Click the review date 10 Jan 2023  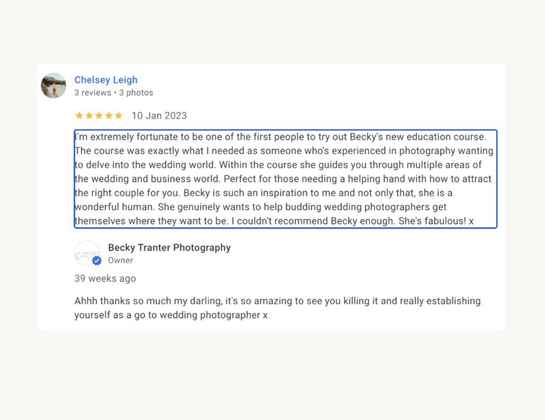(159, 115)
